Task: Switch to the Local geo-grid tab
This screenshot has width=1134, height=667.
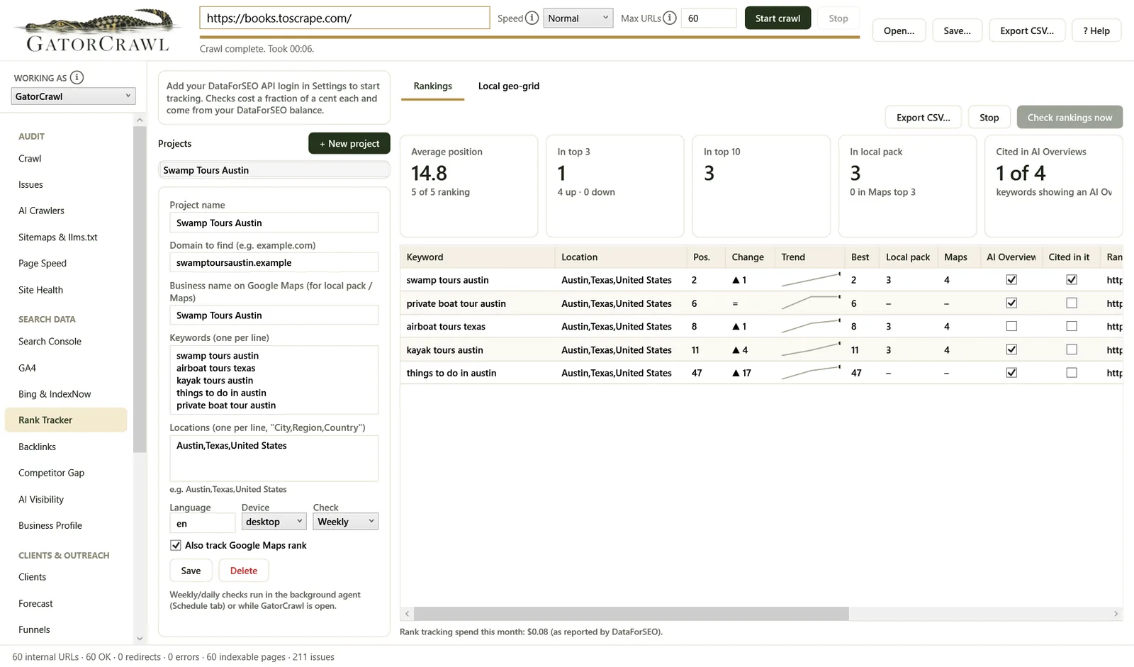Action: (509, 86)
